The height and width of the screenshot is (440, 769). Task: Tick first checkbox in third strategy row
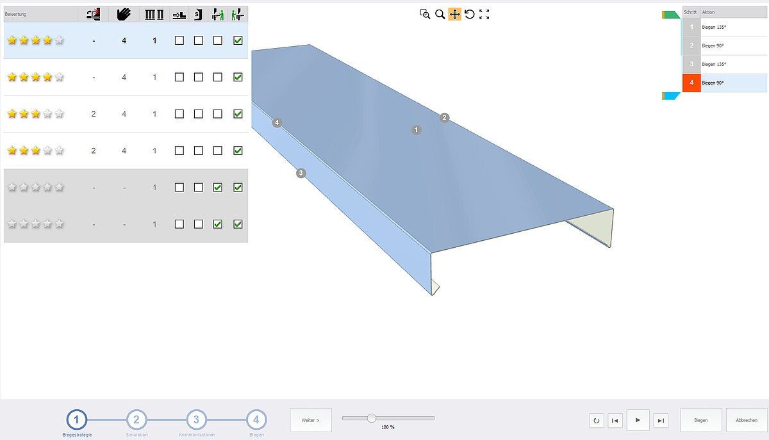(179, 114)
